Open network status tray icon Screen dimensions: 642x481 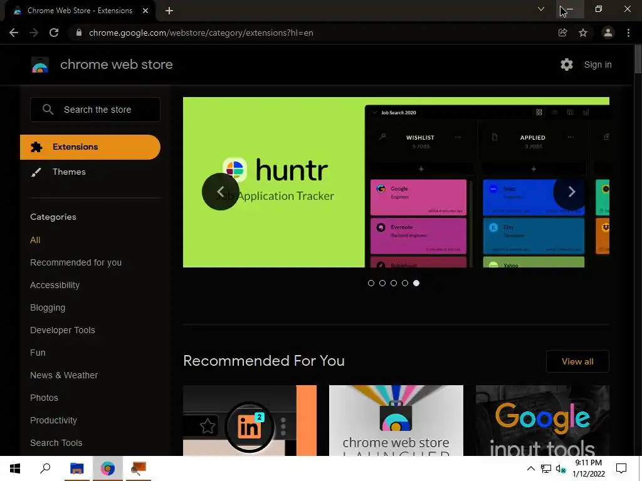tap(546, 468)
